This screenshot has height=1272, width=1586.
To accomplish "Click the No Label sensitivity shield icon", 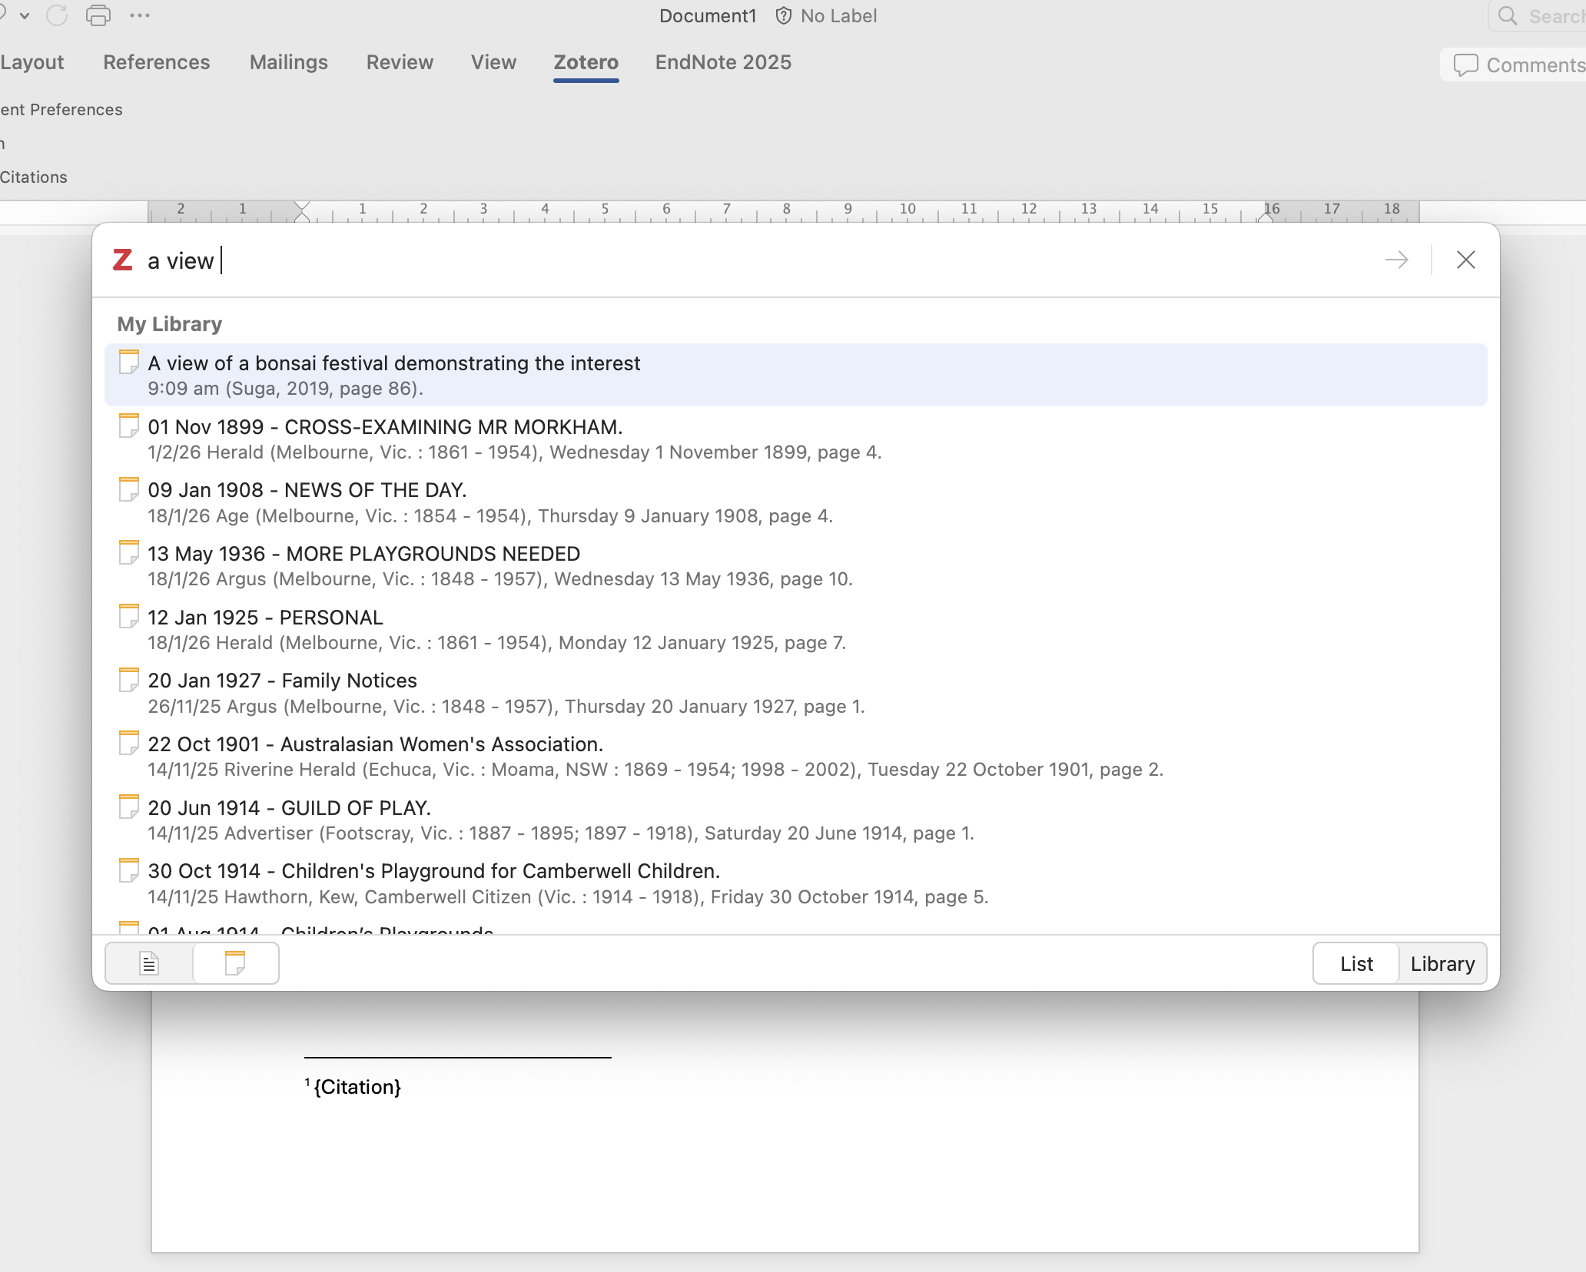I will 783,16.
